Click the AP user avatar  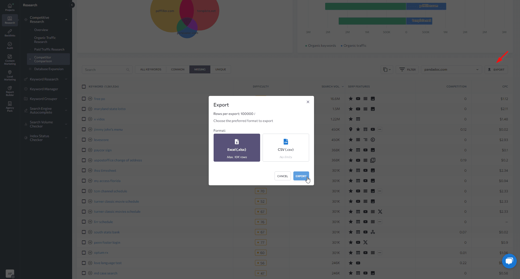[10, 274]
